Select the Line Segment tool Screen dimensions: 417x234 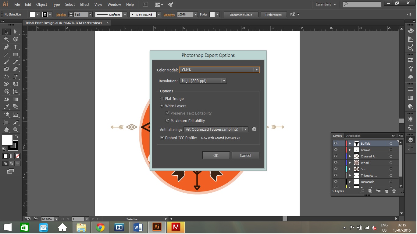point(6,55)
